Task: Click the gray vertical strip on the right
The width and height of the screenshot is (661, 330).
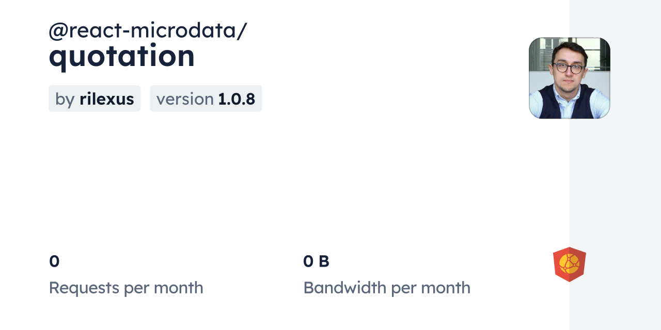Action: tap(615, 180)
